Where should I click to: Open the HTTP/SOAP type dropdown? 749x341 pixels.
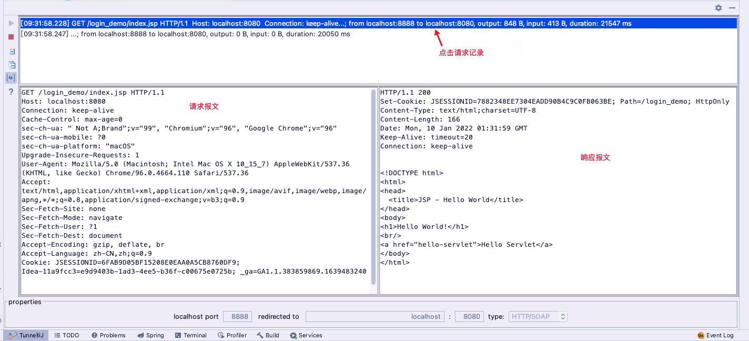click(538, 317)
